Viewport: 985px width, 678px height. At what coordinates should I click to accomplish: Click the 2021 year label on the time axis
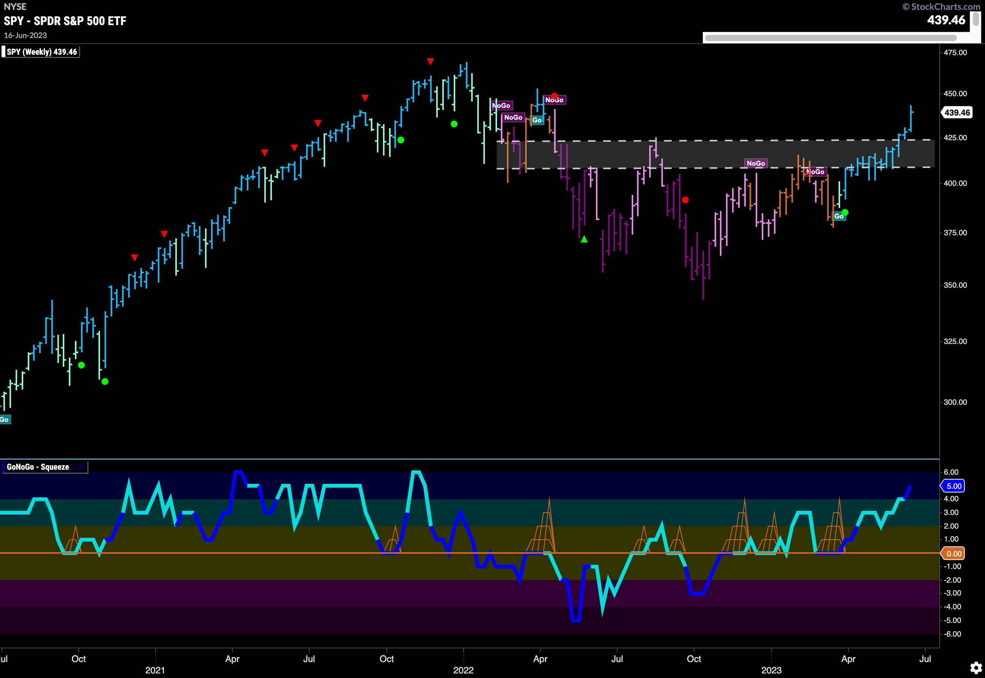(x=155, y=670)
